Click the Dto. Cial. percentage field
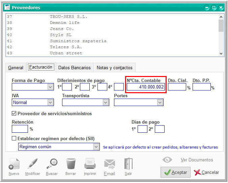Screen dimensions: 228x183 coord(177,87)
